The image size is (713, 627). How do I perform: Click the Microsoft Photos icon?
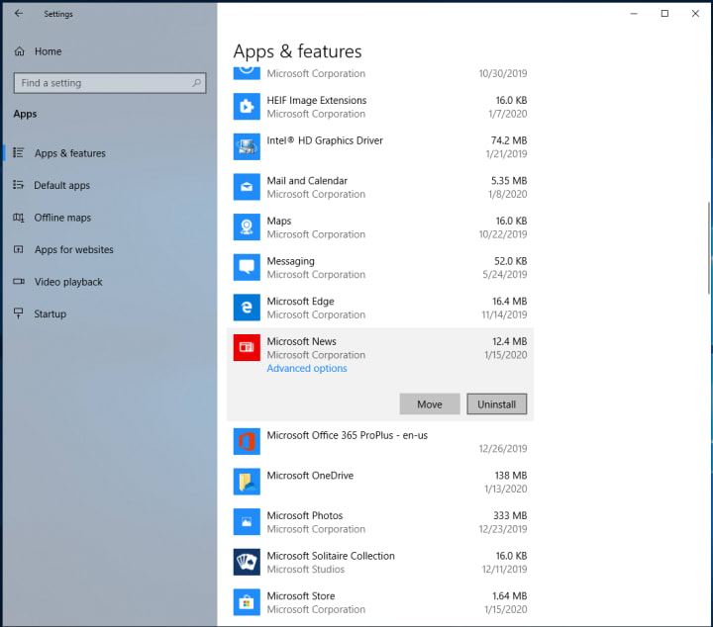247,521
